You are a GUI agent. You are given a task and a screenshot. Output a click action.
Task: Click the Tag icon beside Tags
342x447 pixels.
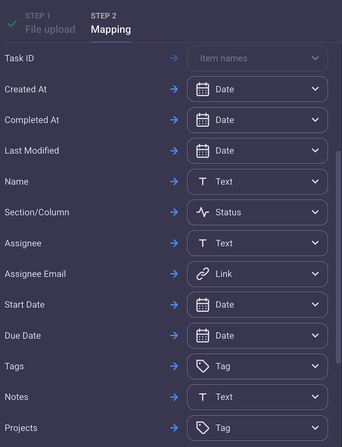(203, 367)
